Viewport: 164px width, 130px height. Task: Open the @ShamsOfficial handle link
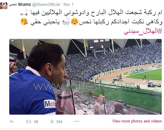[x=46, y=4]
